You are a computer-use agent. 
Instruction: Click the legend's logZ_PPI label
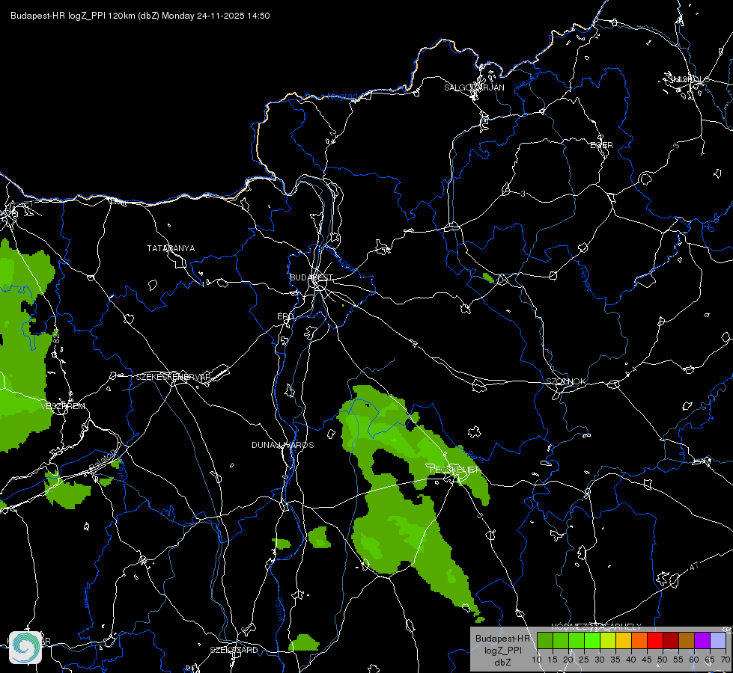[x=502, y=651]
